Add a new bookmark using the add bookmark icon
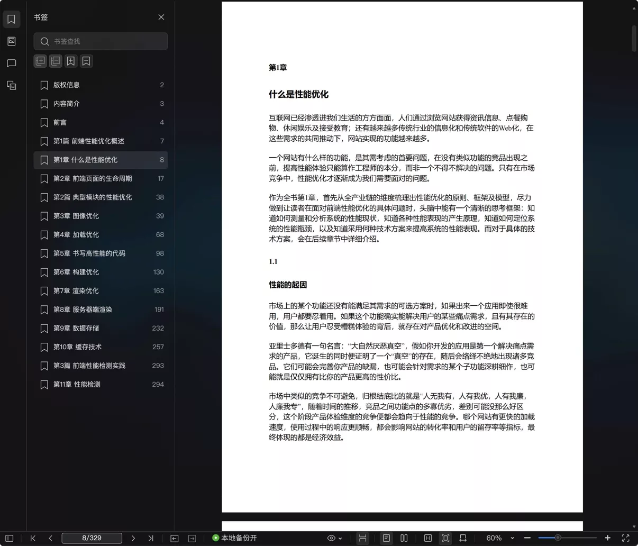The image size is (638, 546). tap(71, 61)
